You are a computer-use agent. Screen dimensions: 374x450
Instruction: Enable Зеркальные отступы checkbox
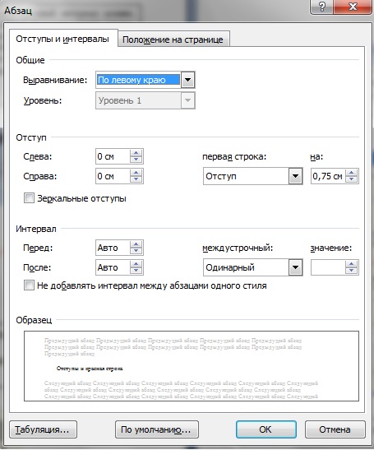point(29,198)
